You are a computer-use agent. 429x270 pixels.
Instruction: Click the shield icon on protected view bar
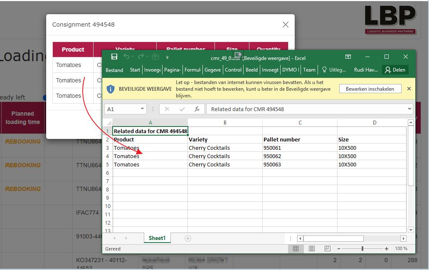tap(111, 89)
